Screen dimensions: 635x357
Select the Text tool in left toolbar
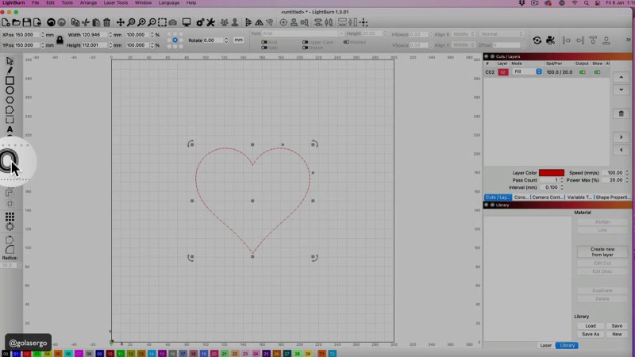10,129
